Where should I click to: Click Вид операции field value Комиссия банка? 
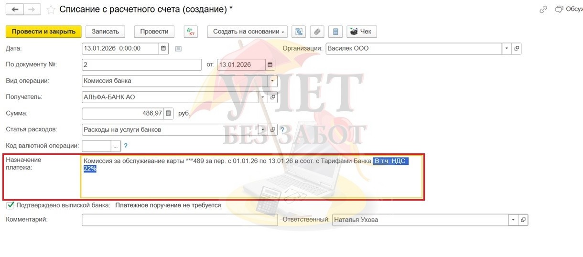click(x=175, y=81)
